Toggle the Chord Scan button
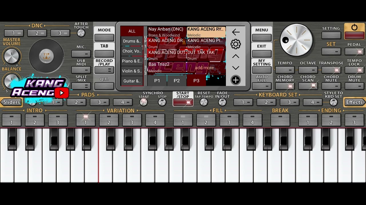 [x=308, y=86]
